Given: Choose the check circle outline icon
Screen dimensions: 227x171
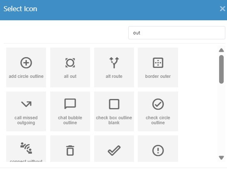Looking at the screenshot, I should 158,111.
